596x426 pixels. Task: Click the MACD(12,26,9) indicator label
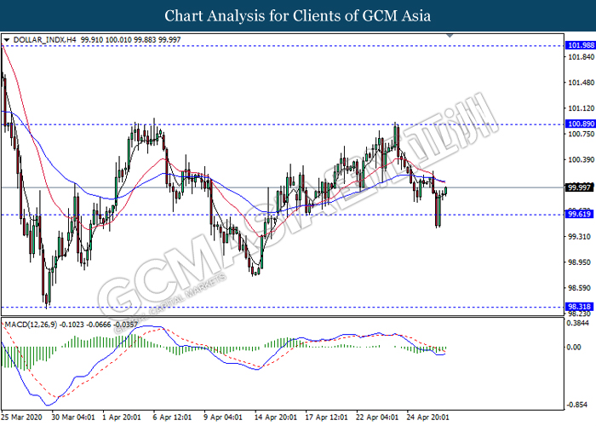[x=32, y=325]
